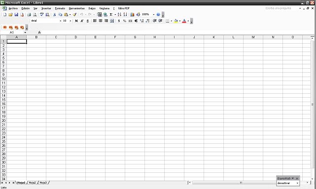Activate the Format Painter brush

coord(74,14)
